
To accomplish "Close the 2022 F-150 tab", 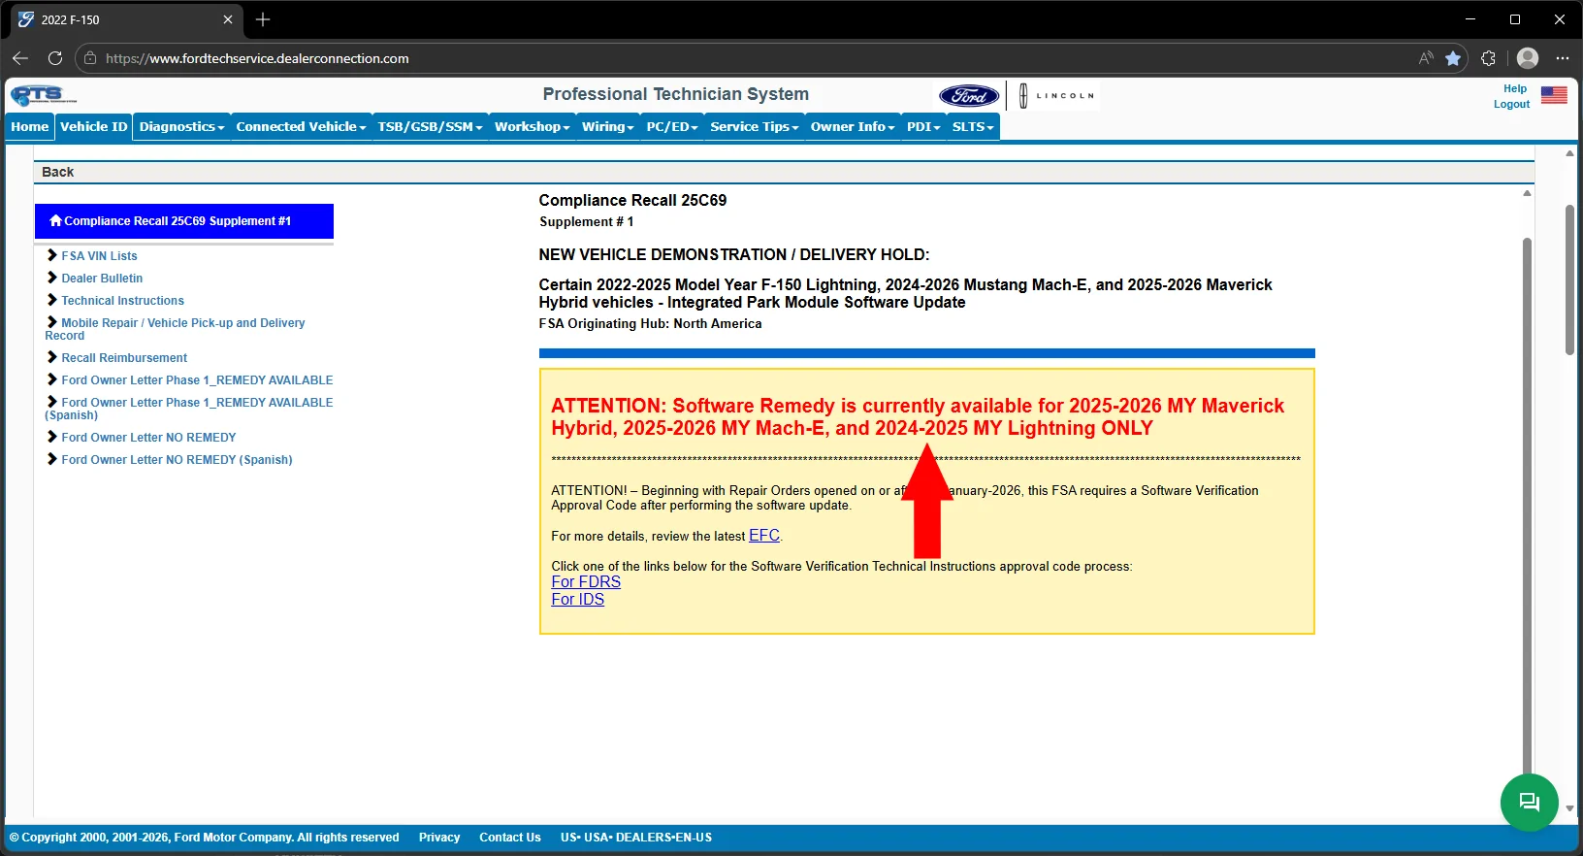I will pos(228,19).
